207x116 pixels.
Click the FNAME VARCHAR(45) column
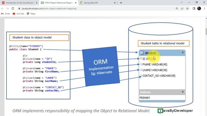(x=155, y=64)
